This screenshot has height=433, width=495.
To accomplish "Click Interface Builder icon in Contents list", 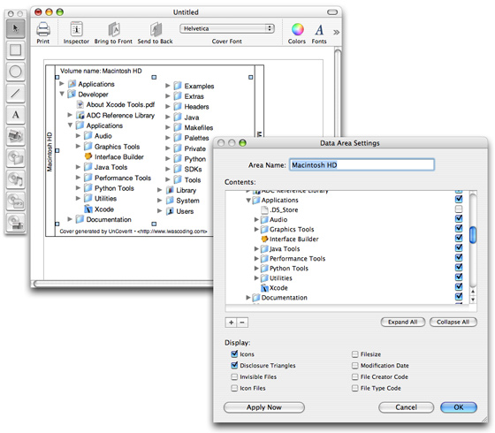I will (x=264, y=239).
